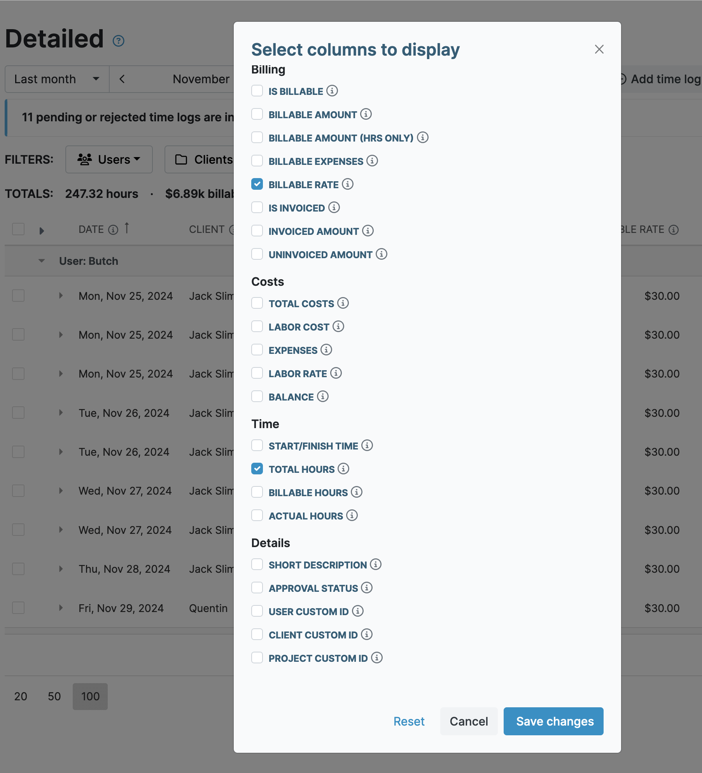
Task: Open the Users filter
Action: 109,159
